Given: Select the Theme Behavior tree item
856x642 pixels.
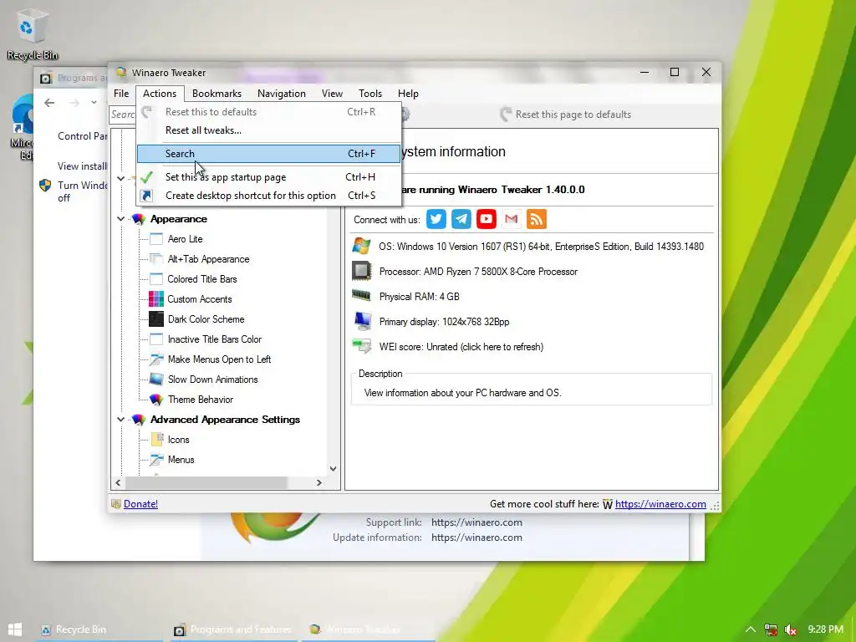Looking at the screenshot, I should [201, 400].
